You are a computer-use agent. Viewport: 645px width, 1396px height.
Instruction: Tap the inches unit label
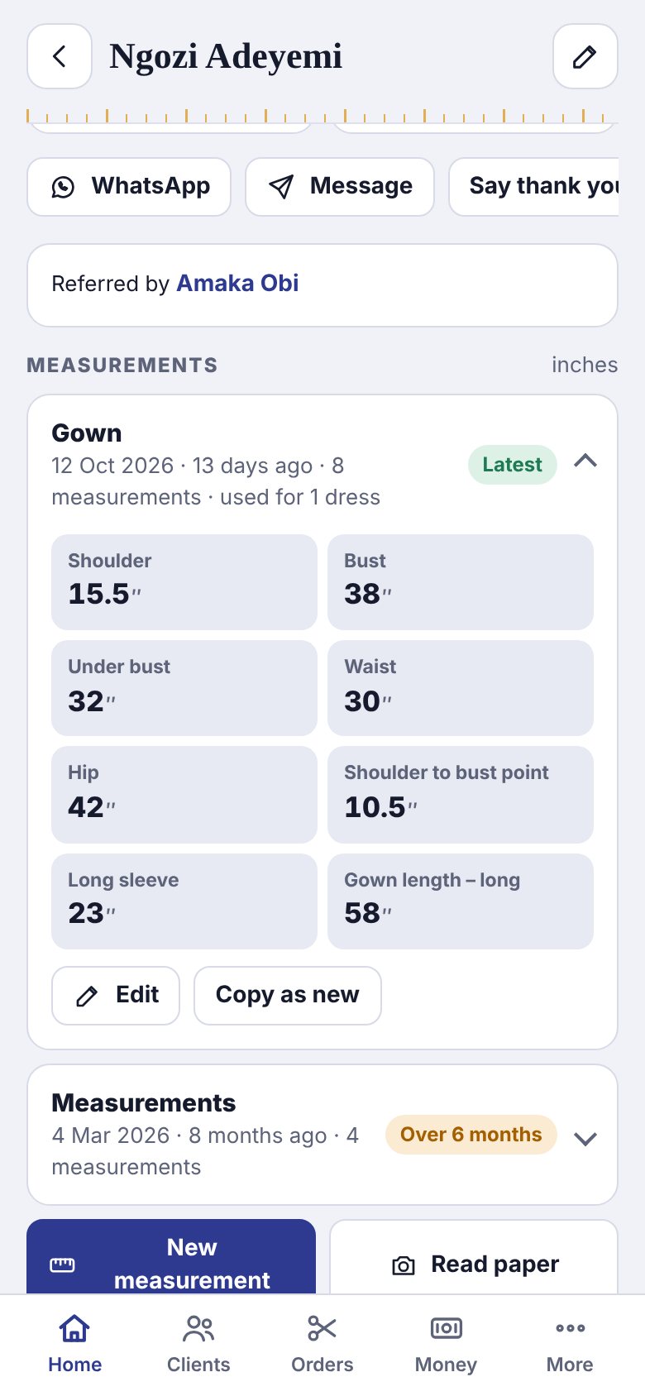click(x=585, y=365)
